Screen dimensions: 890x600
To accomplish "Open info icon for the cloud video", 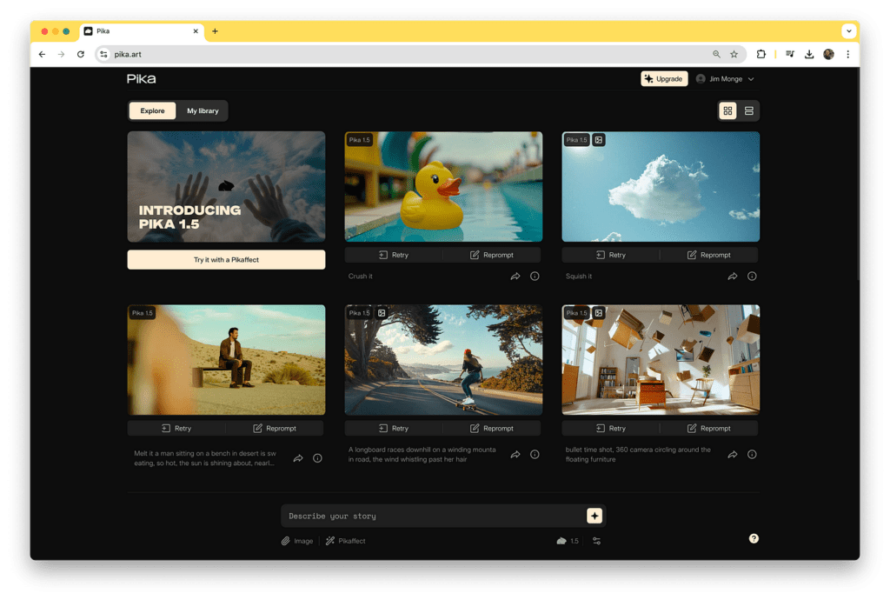I will (752, 277).
